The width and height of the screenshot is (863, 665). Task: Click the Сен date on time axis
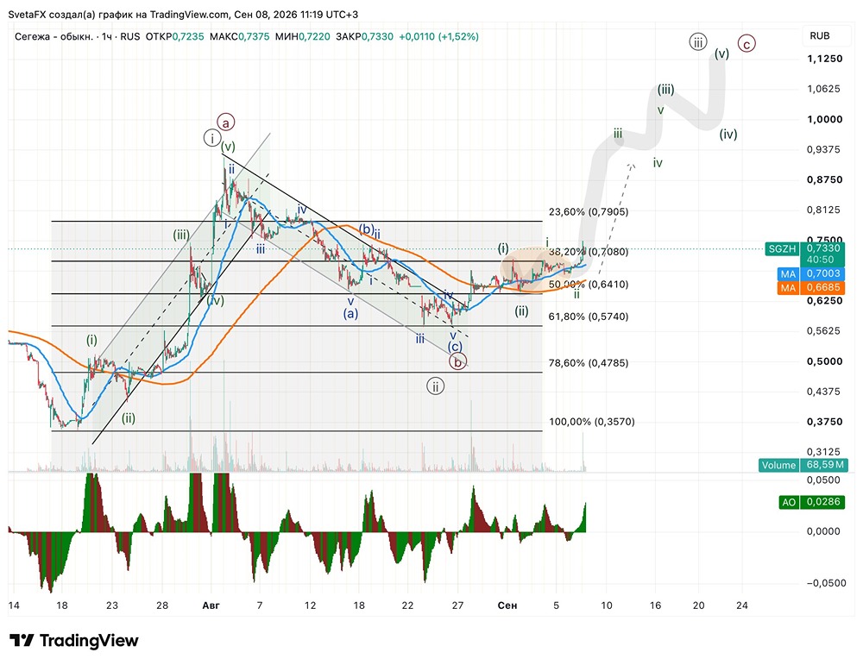[507, 605]
